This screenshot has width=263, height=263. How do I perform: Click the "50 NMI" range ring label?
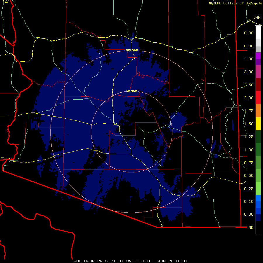[x=131, y=91]
